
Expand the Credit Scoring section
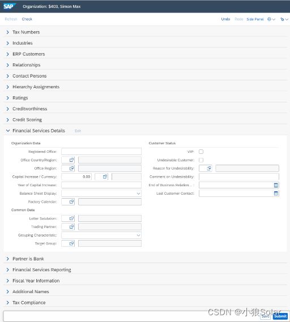pyautogui.click(x=7, y=120)
